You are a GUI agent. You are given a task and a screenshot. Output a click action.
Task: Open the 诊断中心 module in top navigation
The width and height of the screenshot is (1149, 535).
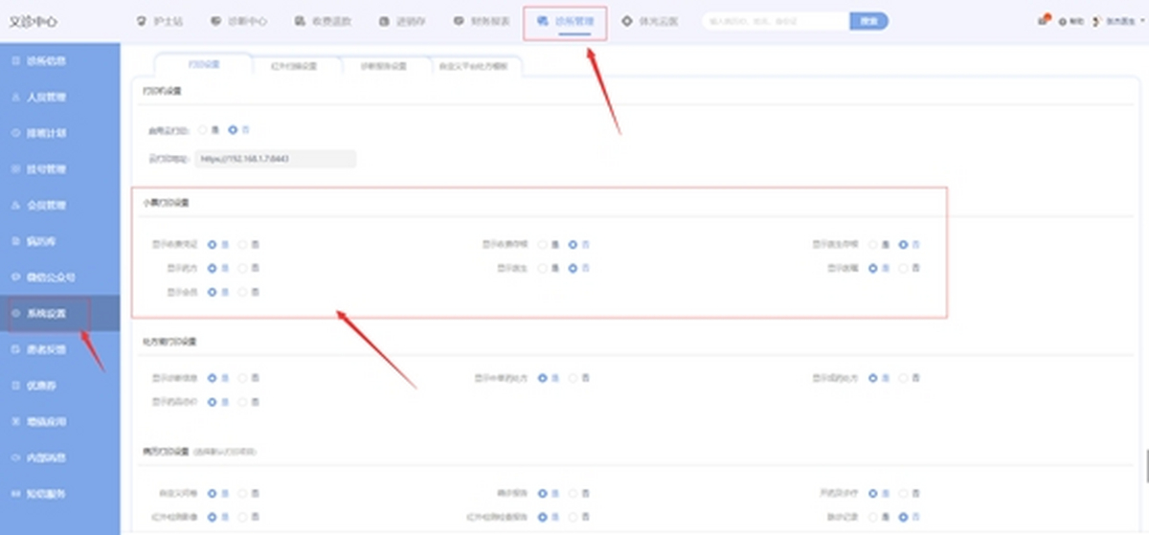pyautogui.click(x=238, y=20)
